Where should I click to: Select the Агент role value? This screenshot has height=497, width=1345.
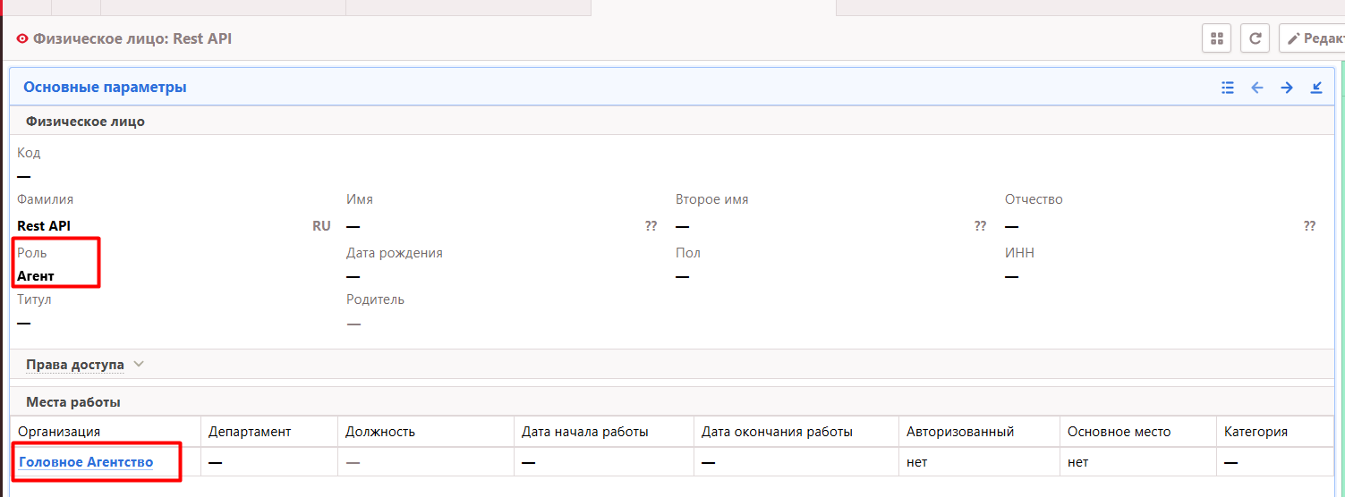pyautogui.click(x=36, y=276)
